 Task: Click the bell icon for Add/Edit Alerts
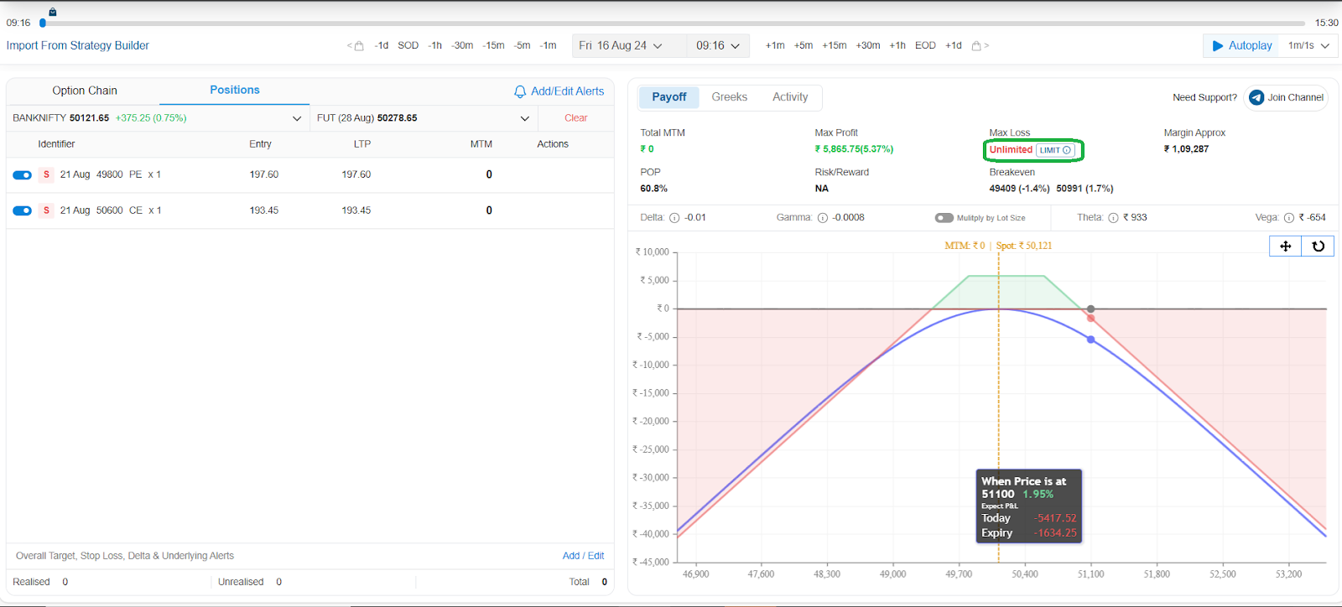[520, 91]
